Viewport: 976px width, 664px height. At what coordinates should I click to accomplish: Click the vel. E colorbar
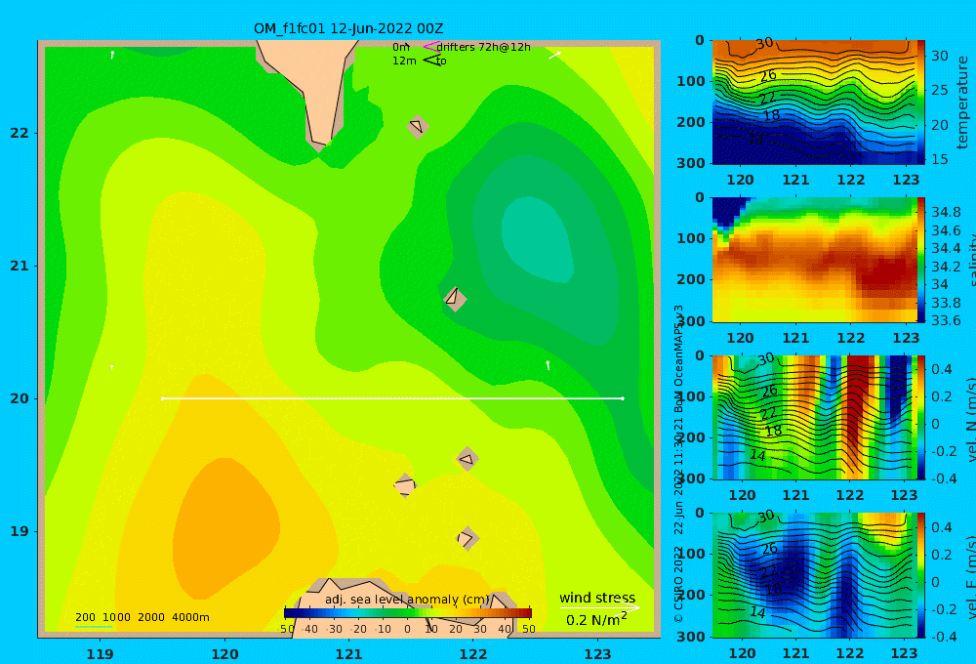pos(920,575)
